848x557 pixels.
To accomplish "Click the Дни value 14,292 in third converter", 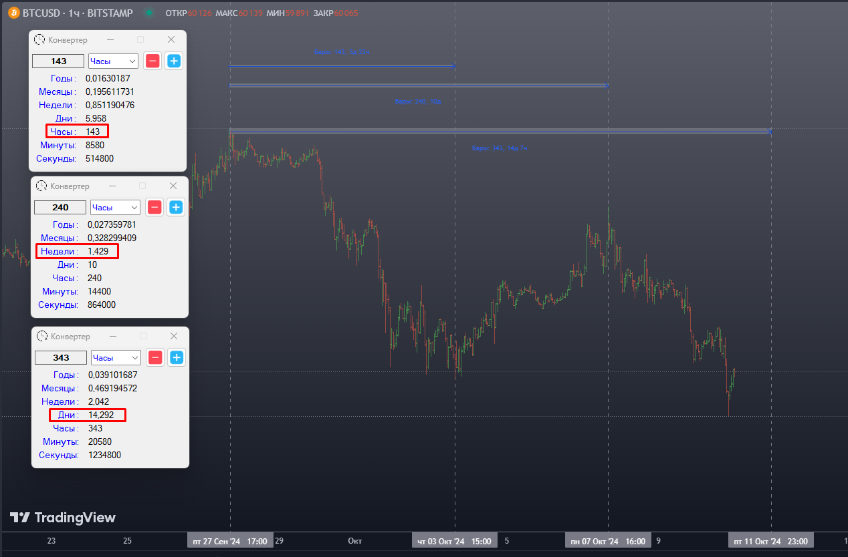I will click(x=101, y=415).
